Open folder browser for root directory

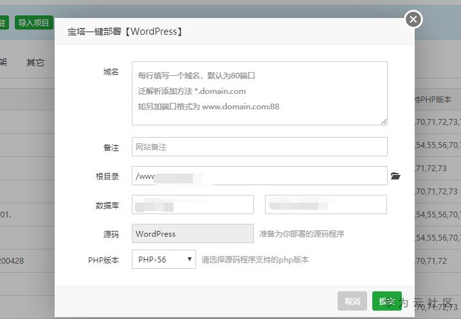pyautogui.click(x=395, y=176)
